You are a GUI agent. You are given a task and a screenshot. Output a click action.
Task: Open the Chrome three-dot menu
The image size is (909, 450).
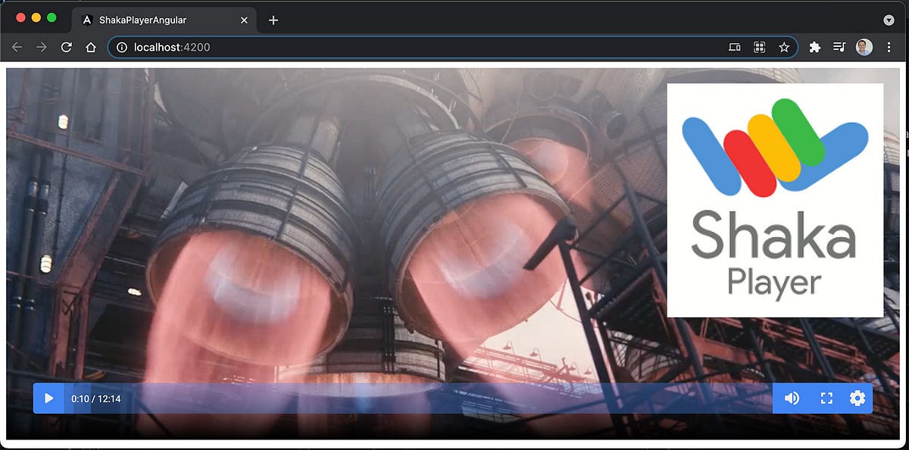point(889,46)
